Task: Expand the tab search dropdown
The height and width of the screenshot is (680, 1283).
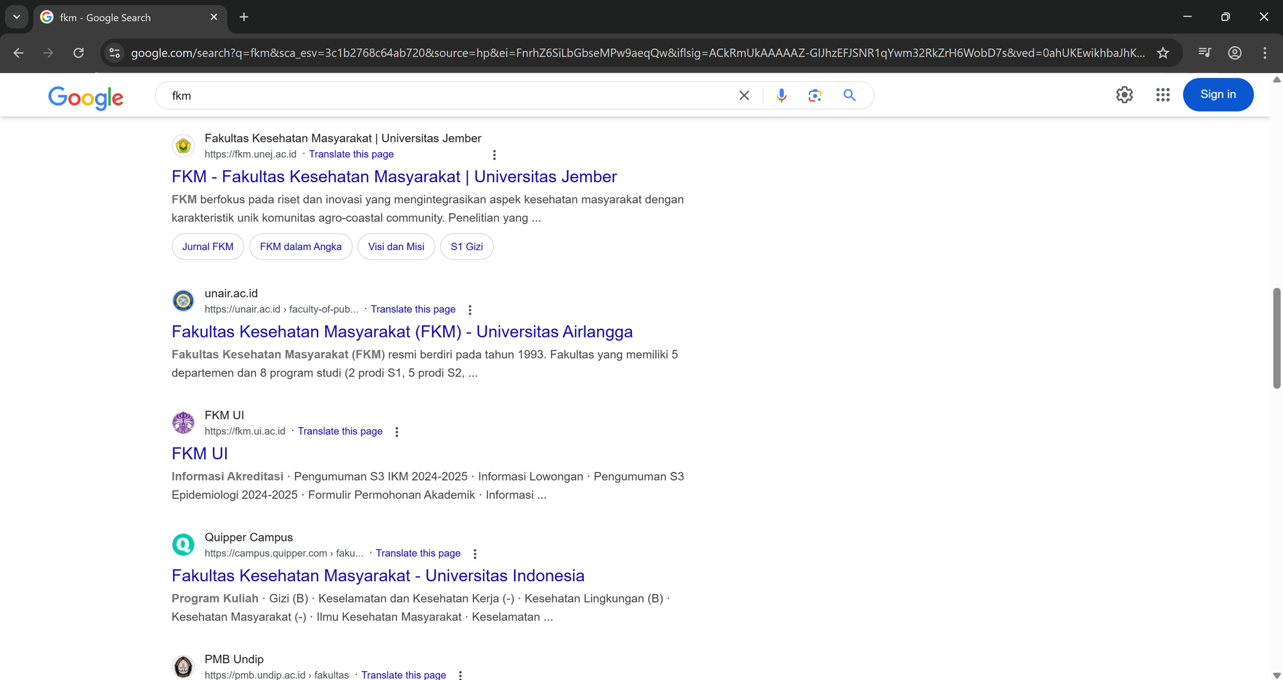Action: tap(17, 17)
